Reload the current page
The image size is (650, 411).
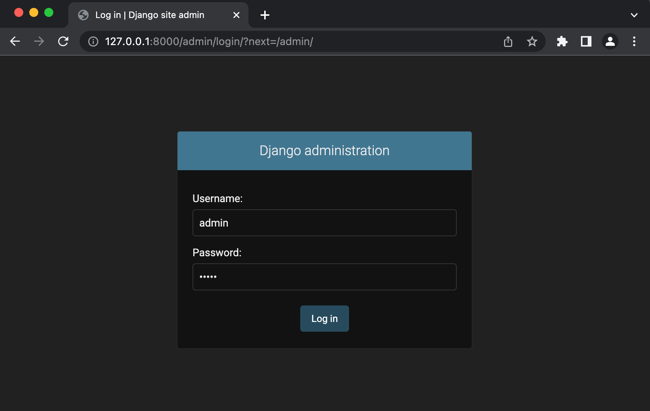pyautogui.click(x=63, y=41)
